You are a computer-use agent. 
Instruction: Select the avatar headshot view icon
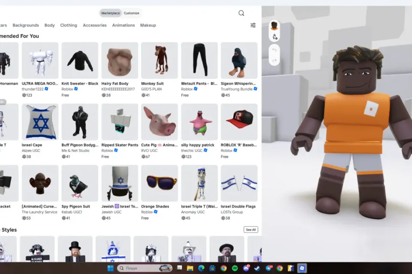coord(274,26)
